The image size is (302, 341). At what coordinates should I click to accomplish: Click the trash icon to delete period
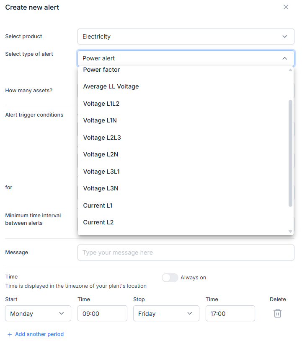tap(277, 313)
